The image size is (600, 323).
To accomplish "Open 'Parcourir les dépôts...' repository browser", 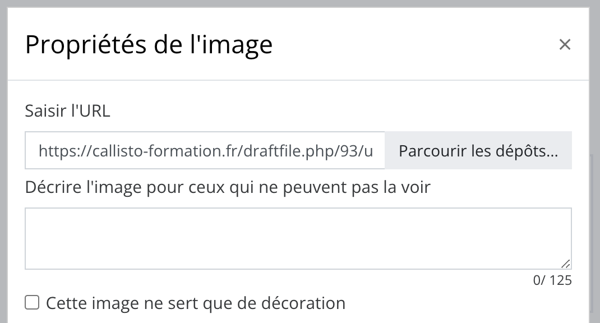I will (478, 150).
